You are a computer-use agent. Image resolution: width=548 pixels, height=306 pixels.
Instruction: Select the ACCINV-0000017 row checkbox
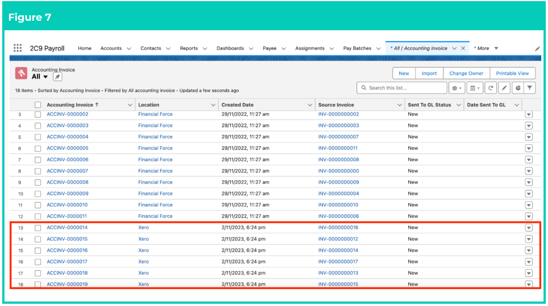click(x=38, y=262)
